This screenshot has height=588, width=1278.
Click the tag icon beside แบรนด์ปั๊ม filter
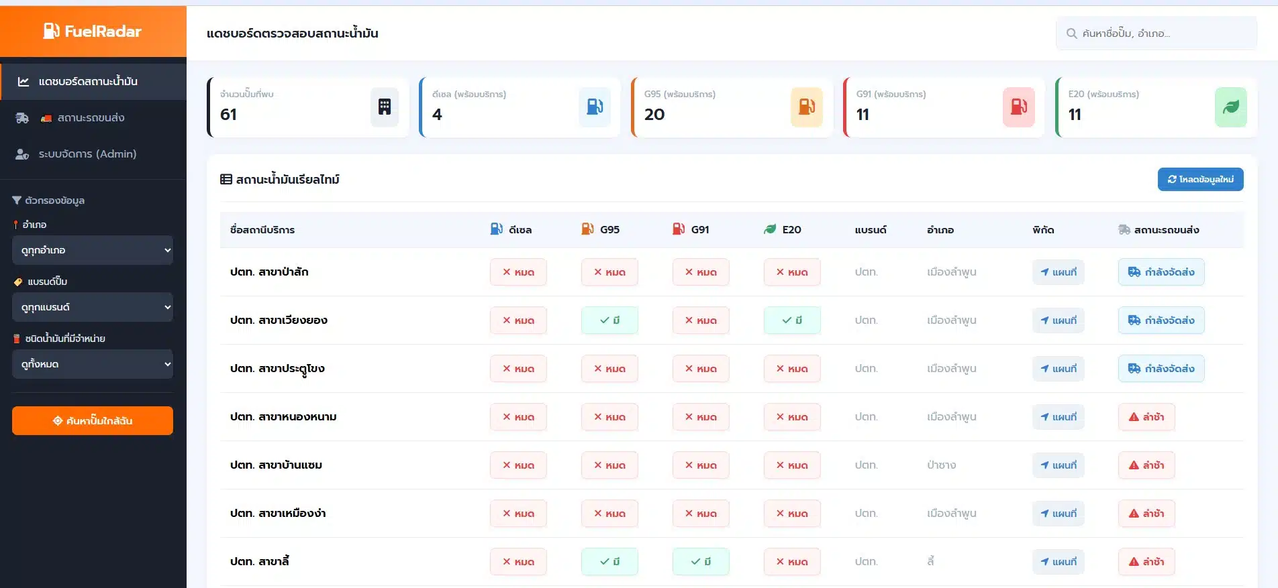18,282
